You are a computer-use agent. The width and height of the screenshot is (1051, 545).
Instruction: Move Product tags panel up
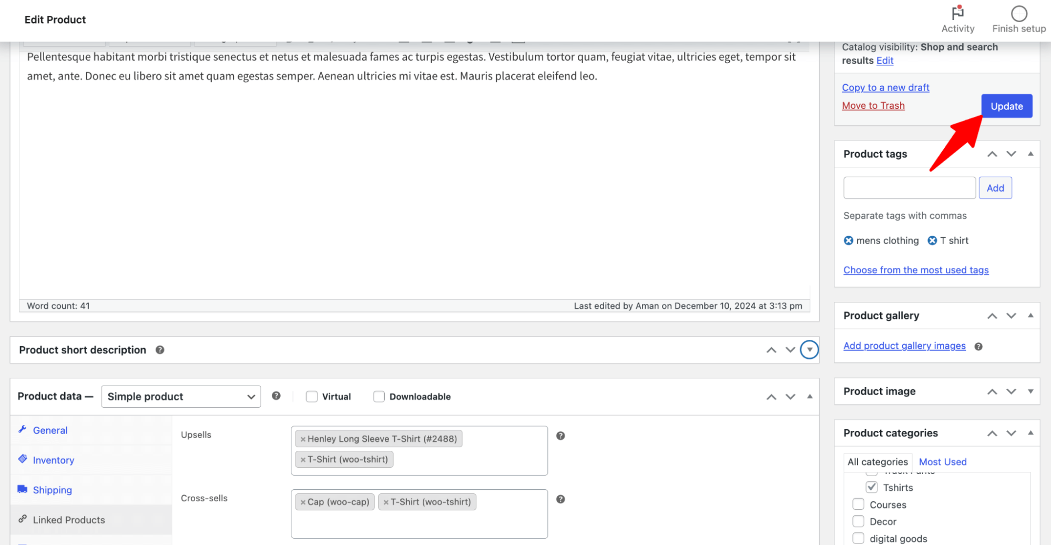click(x=992, y=154)
